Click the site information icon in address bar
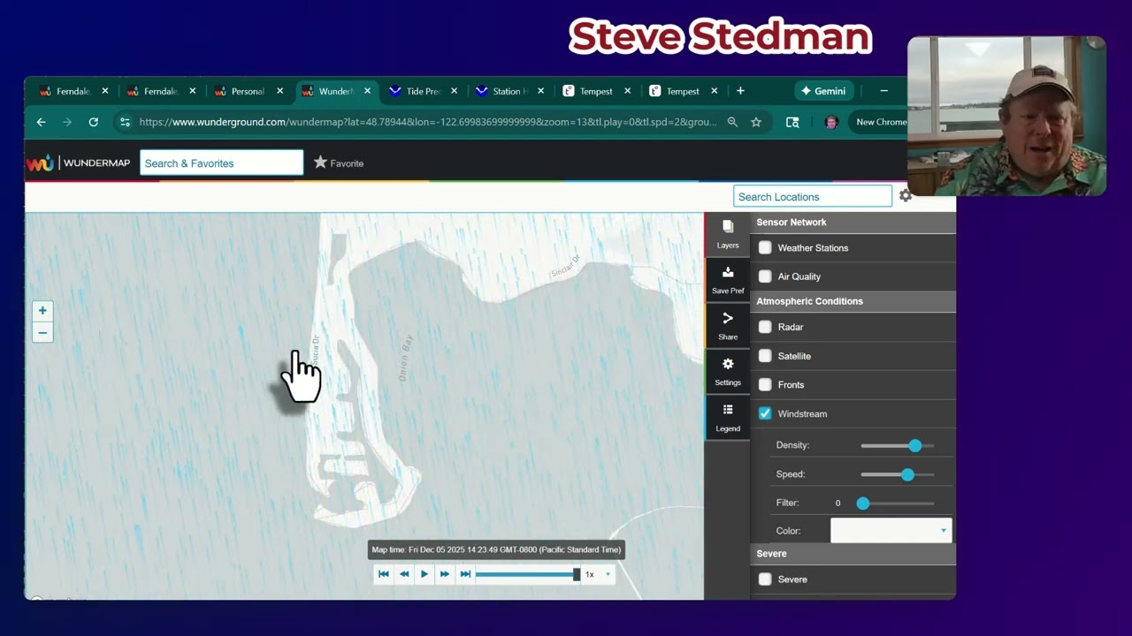Screen dimensions: 1132x636 [x=125, y=122]
